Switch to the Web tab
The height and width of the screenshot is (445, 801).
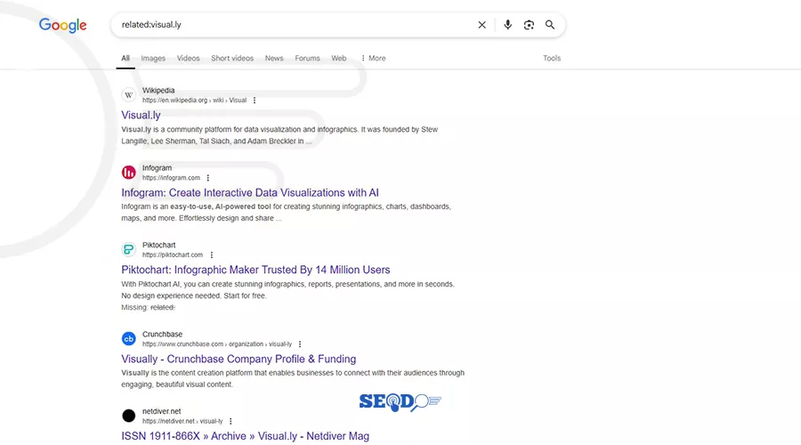pyautogui.click(x=339, y=58)
